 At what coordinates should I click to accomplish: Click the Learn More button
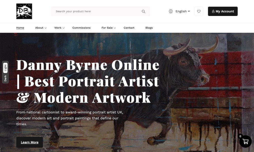pos(30,142)
